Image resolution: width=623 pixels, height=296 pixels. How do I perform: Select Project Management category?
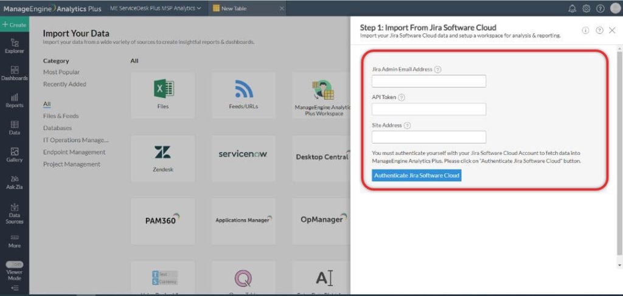click(72, 164)
